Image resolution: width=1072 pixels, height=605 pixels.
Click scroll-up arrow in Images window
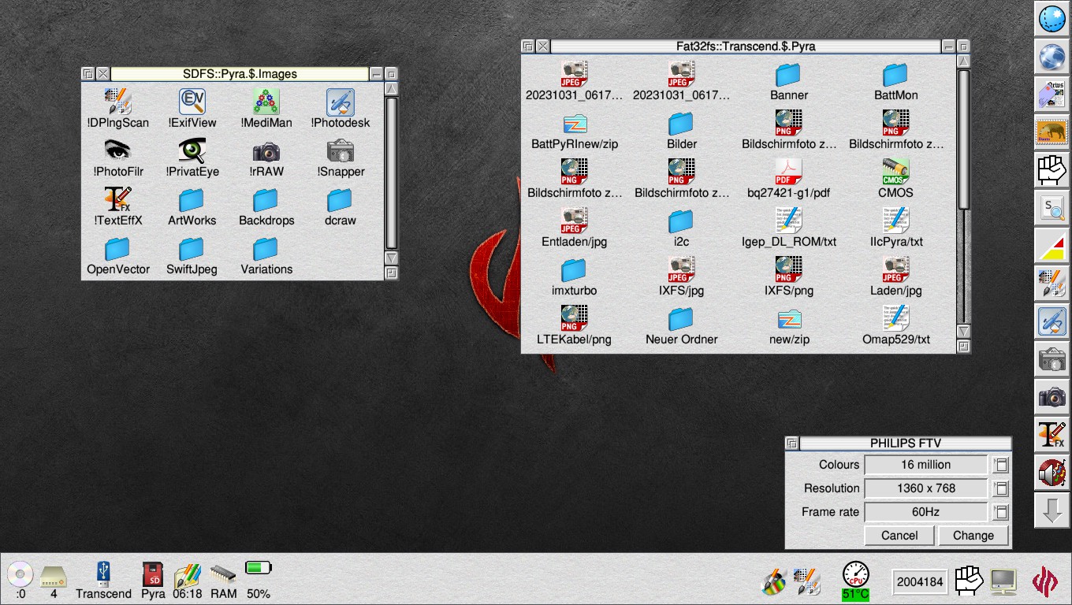pyautogui.click(x=391, y=89)
